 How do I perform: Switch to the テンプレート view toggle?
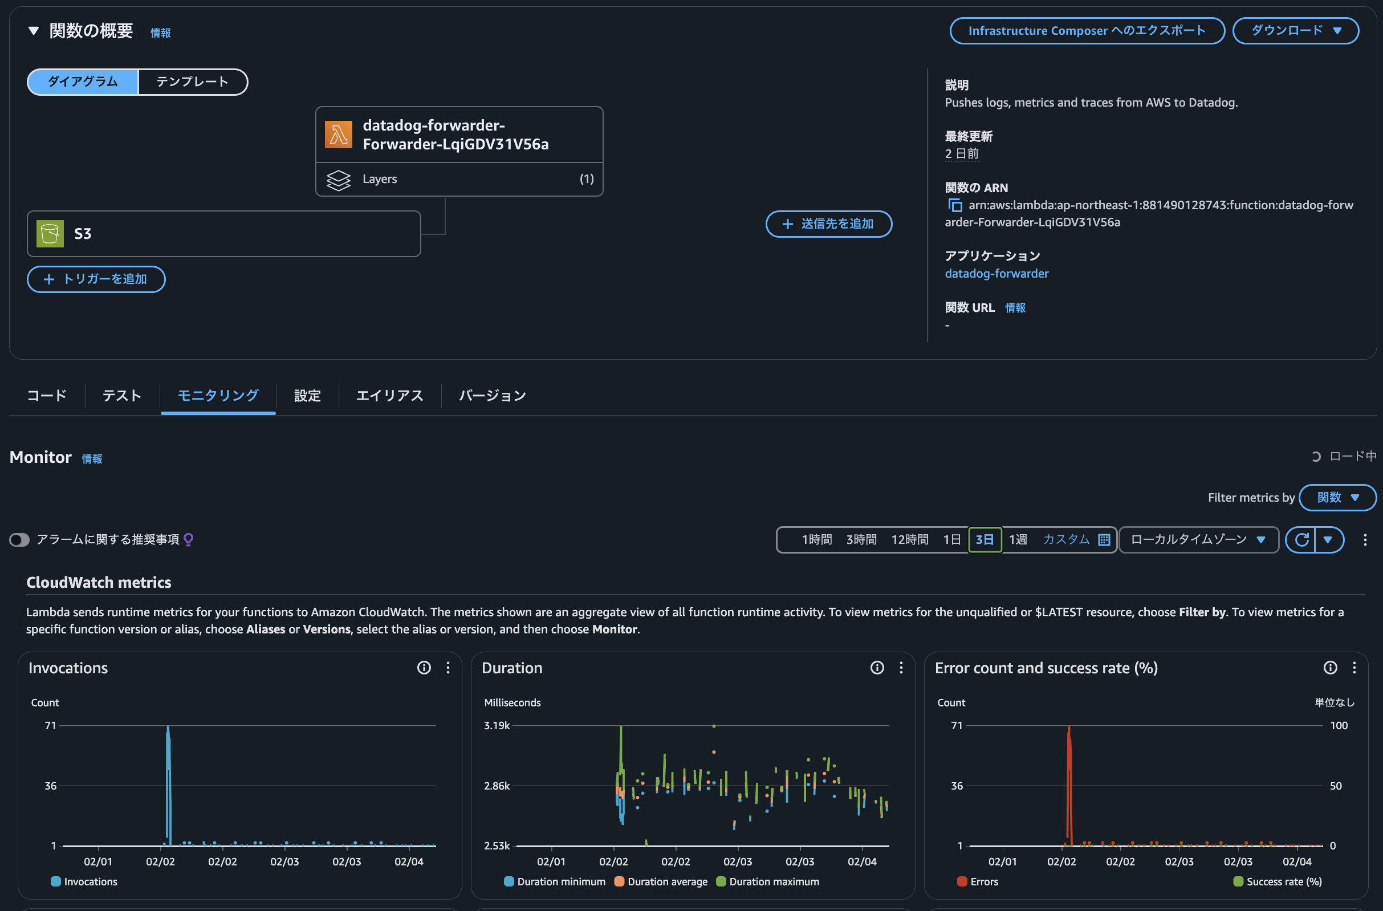[193, 82]
